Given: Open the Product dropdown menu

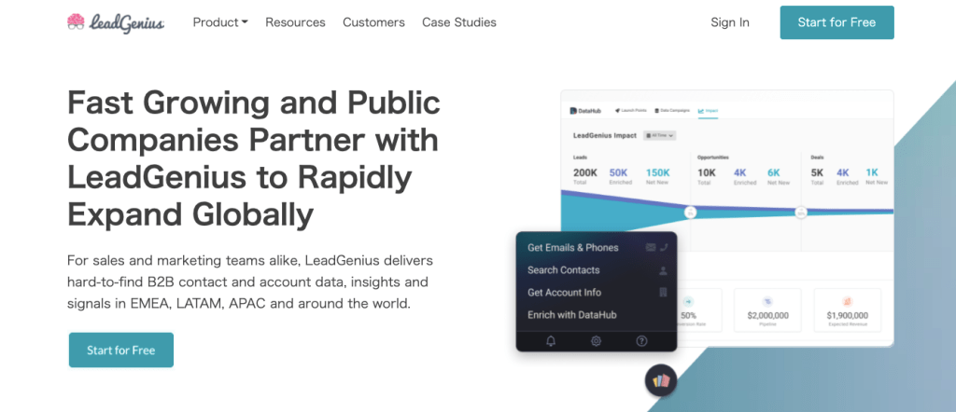Looking at the screenshot, I should (220, 22).
